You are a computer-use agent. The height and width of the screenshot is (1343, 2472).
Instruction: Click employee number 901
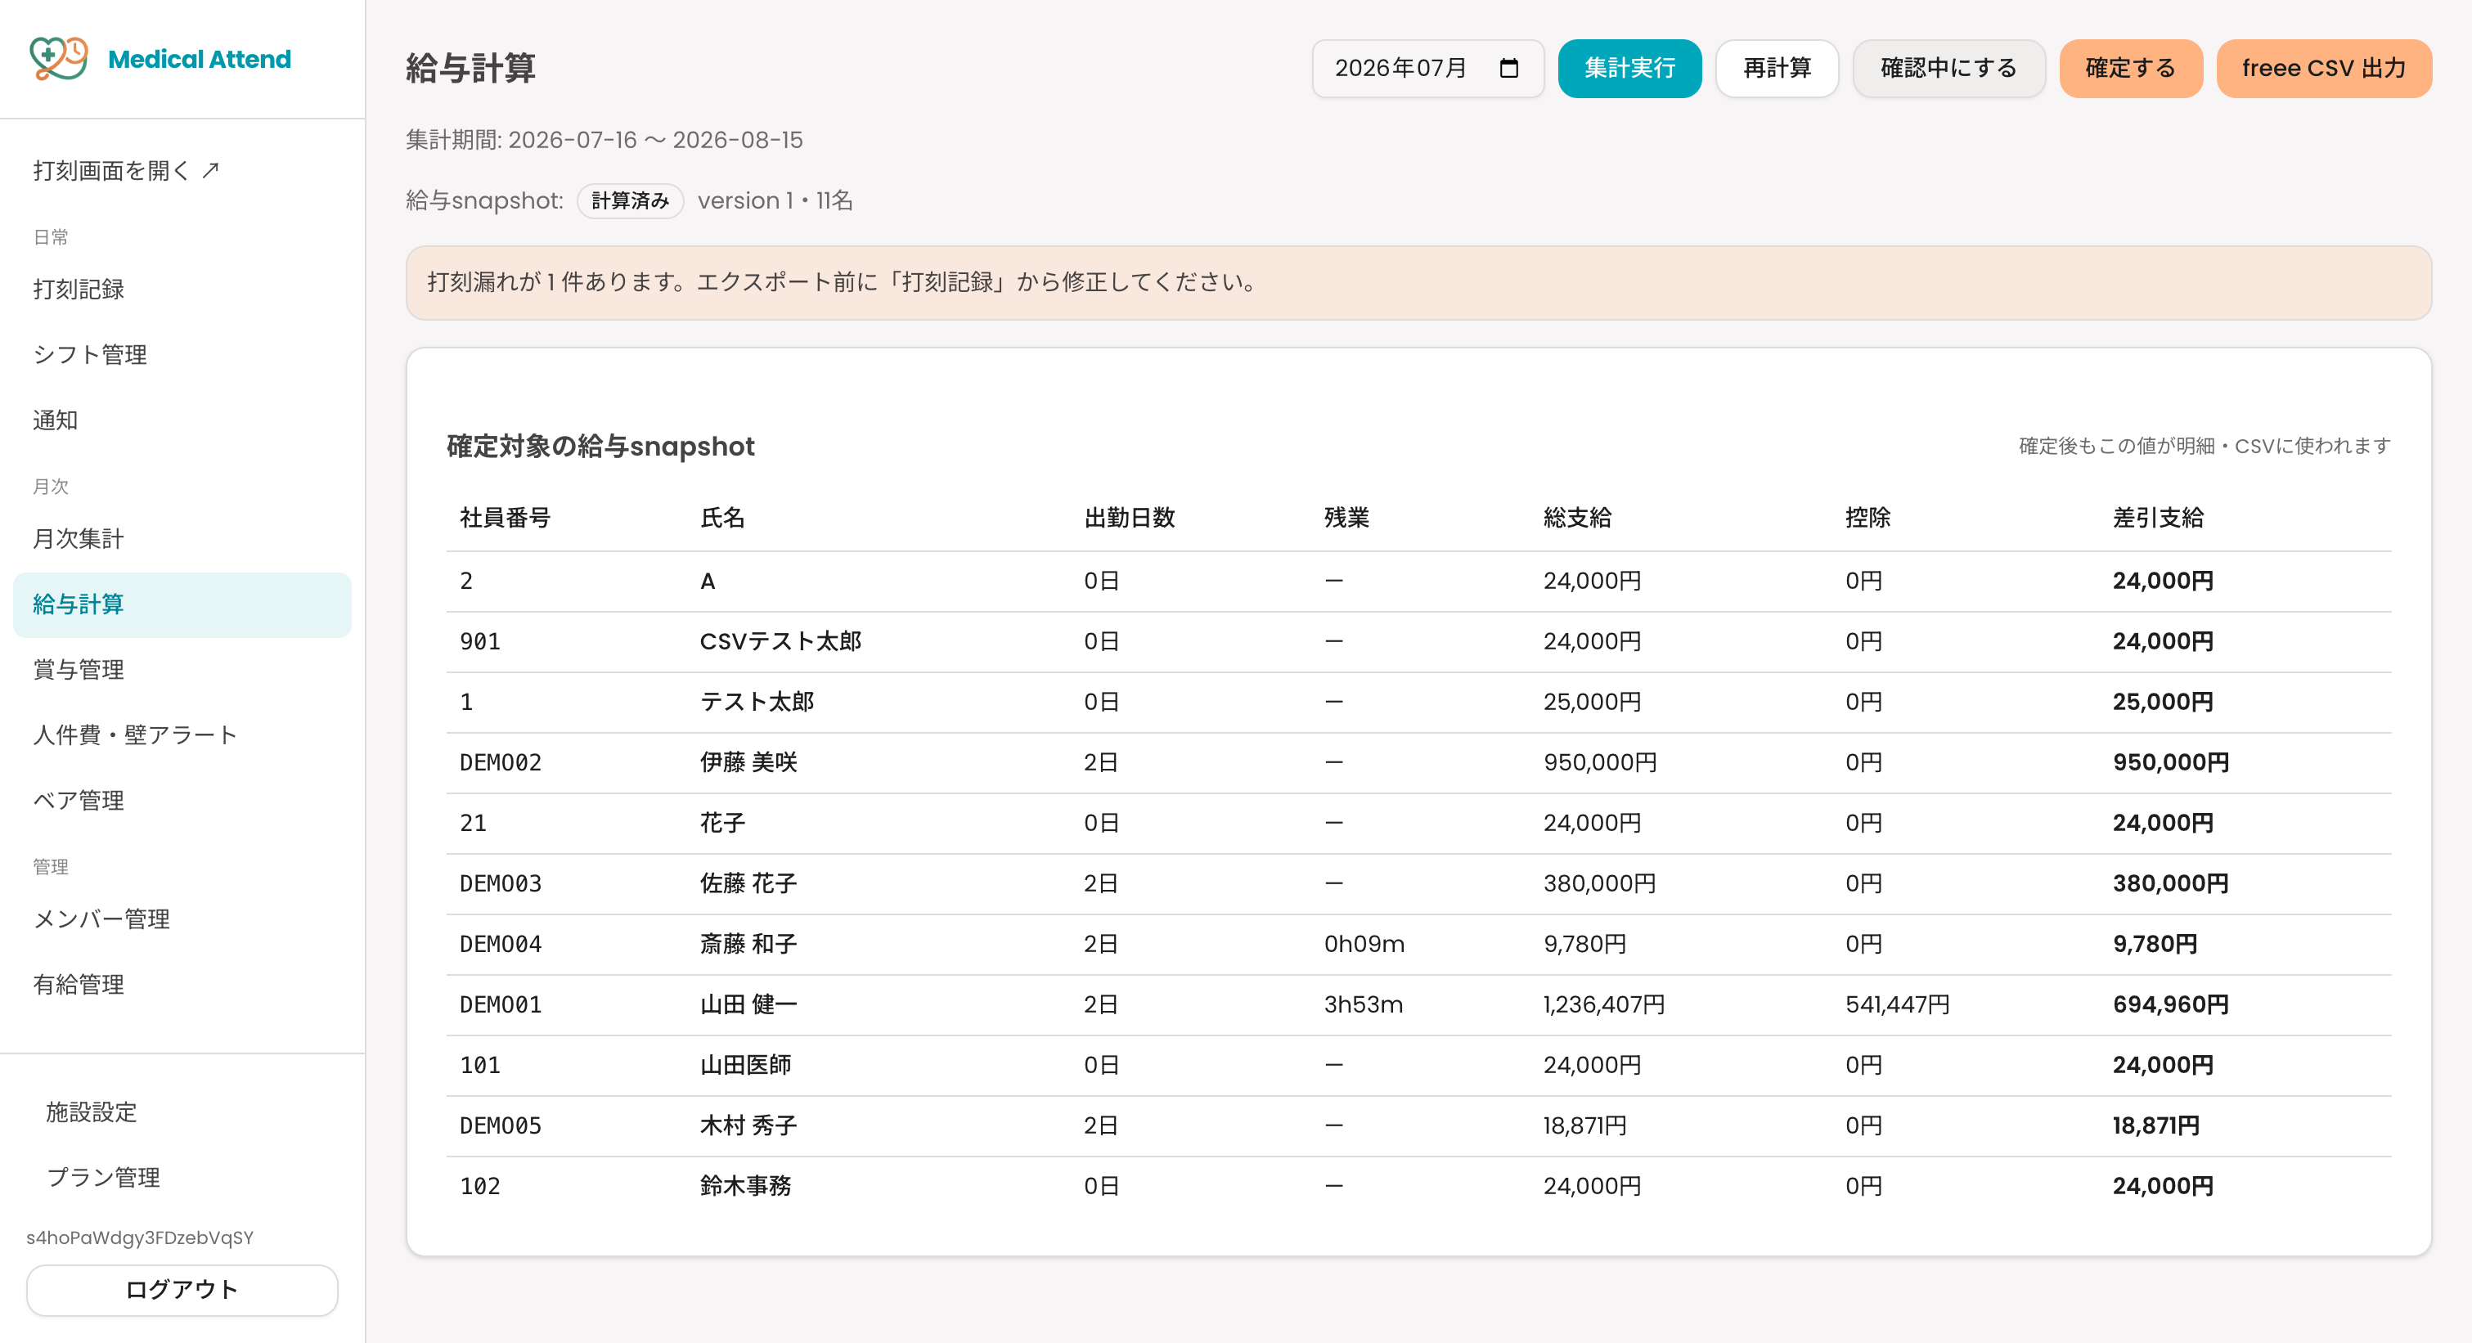coord(480,642)
